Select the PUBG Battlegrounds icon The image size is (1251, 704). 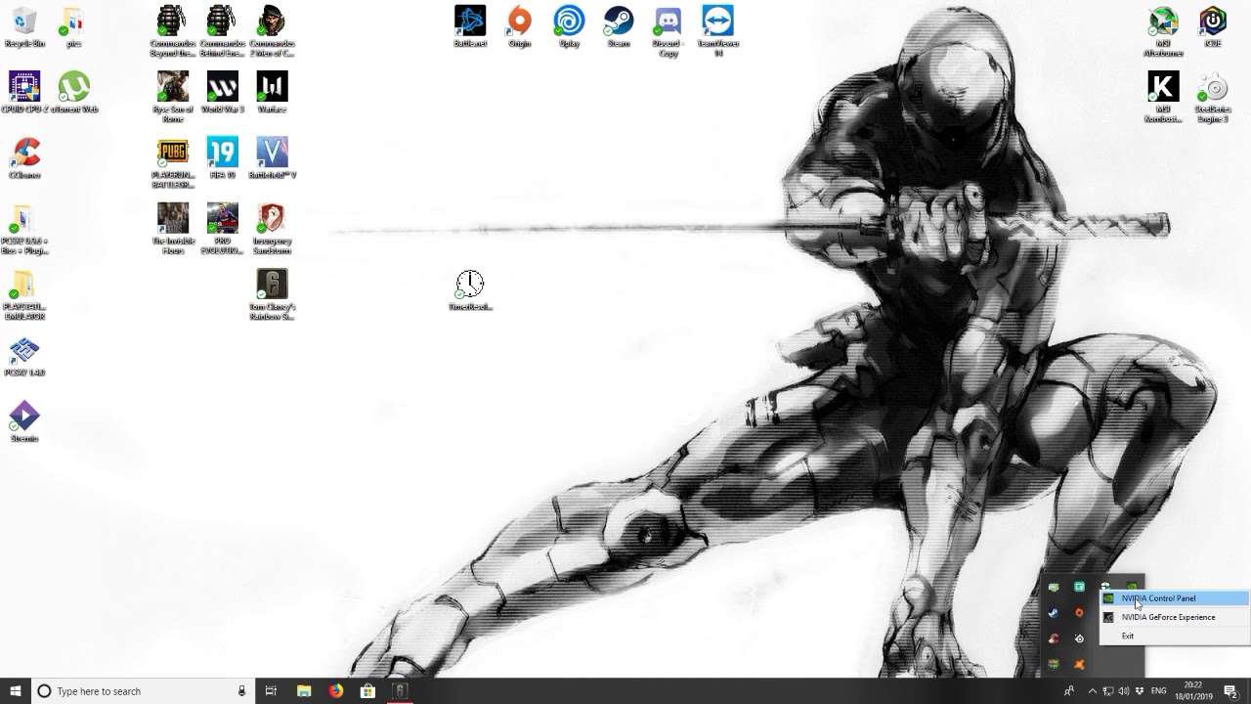(x=173, y=163)
